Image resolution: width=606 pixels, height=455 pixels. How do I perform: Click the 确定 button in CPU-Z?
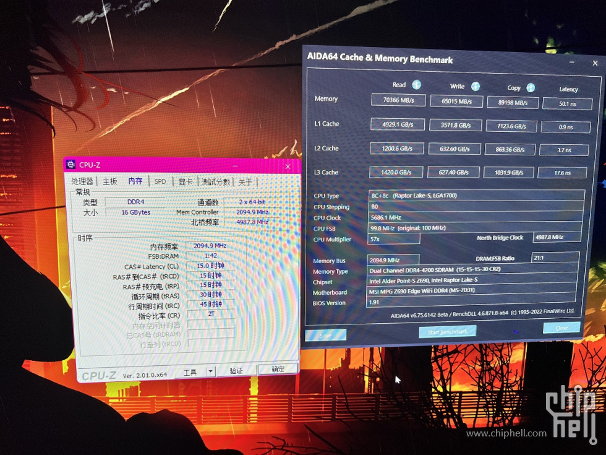(278, 369)
